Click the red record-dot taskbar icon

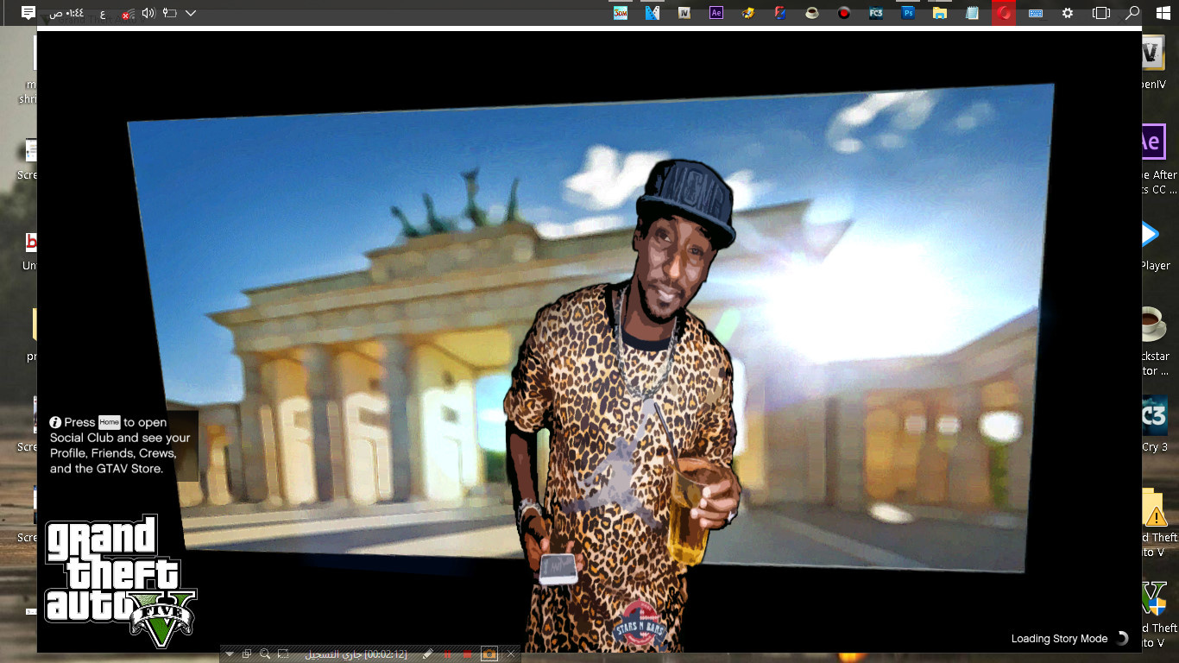click(x=844, y=13)
